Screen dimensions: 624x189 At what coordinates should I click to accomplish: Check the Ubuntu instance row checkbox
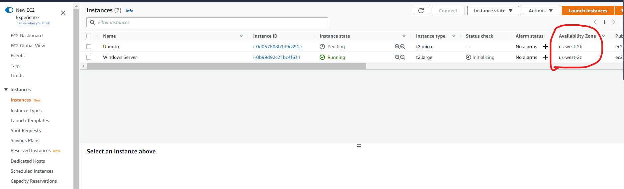click(x=89, y=47)
